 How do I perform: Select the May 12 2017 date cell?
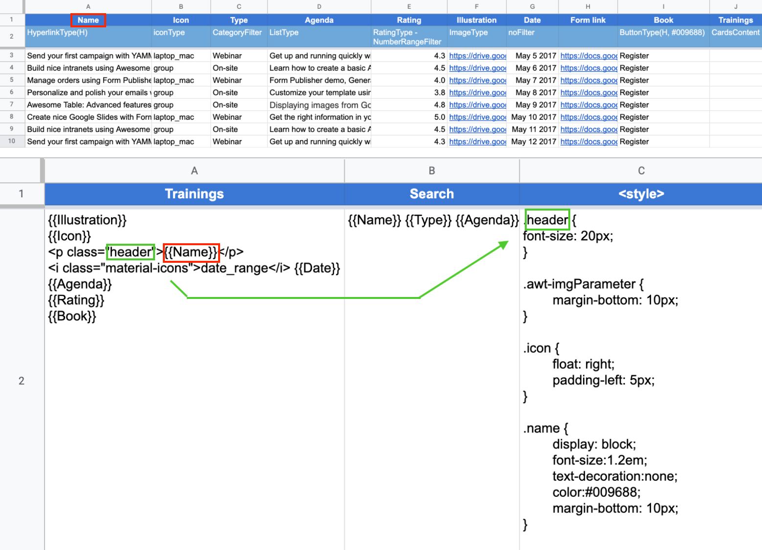533,141
